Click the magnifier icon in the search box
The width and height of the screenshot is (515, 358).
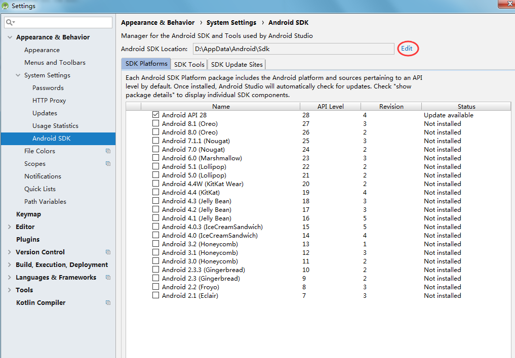click(x=9, y=22)
